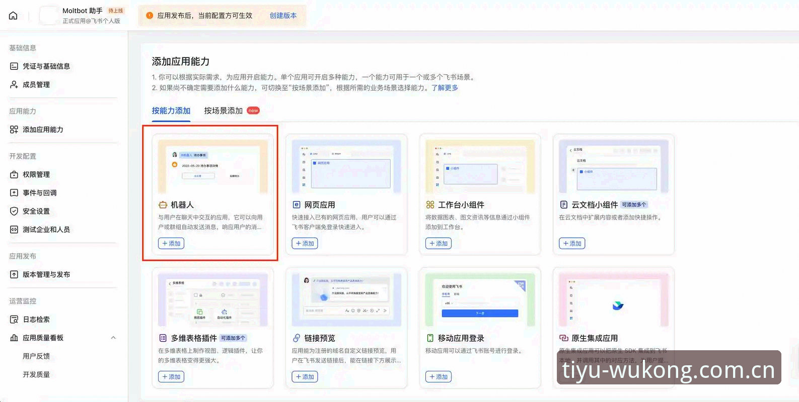Screen dimensions: 799x402
Task: Click the 云文档小组件 card preview image
Action: click(x=614, y=167)
